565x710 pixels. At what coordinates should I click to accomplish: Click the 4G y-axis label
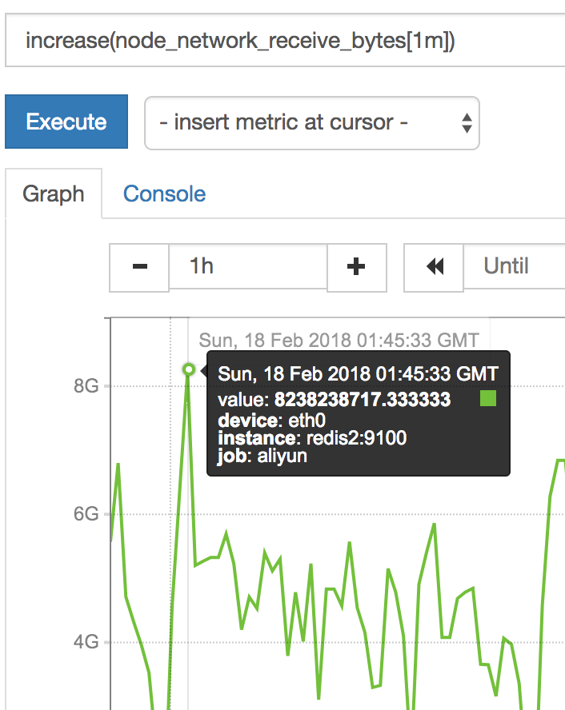pos(86,642)
